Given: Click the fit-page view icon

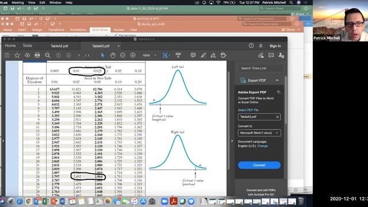Looking at the screenshot, I should 165,55.
